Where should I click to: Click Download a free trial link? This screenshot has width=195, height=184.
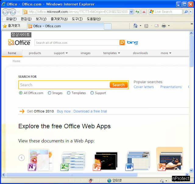[x=90, y=111]
